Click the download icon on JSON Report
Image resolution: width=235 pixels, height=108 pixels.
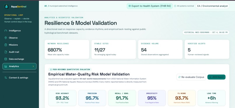coord(210,77)
